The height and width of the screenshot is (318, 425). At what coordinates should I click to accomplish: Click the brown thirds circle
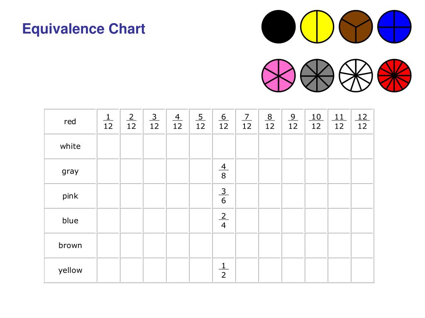tap(356, 27)
